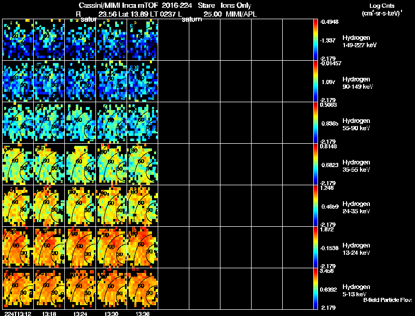Click the 5-13 keV image at 13:18

49,289
